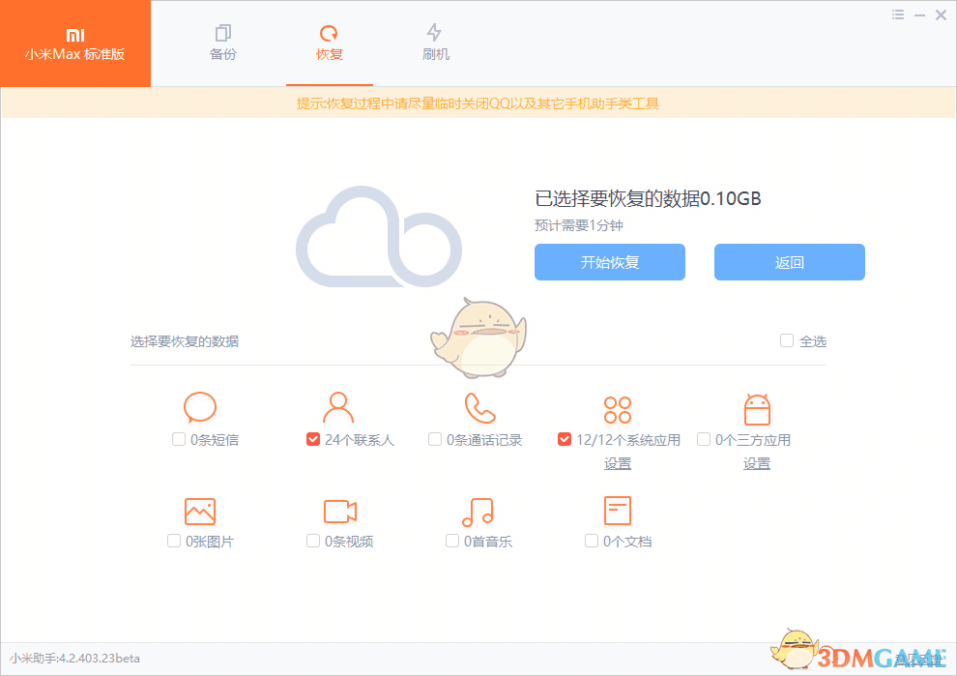Uncheck the 24个联系人 checkbox

[313, 438]
